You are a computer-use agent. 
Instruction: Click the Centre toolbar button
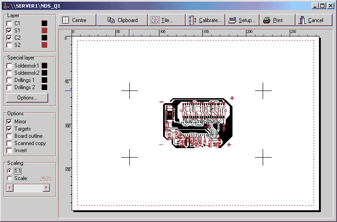[x=77, y=20]
